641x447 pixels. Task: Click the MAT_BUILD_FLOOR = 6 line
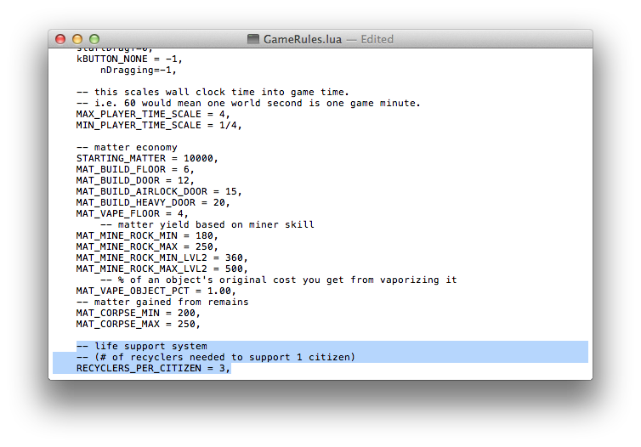(x=134, y=169)
